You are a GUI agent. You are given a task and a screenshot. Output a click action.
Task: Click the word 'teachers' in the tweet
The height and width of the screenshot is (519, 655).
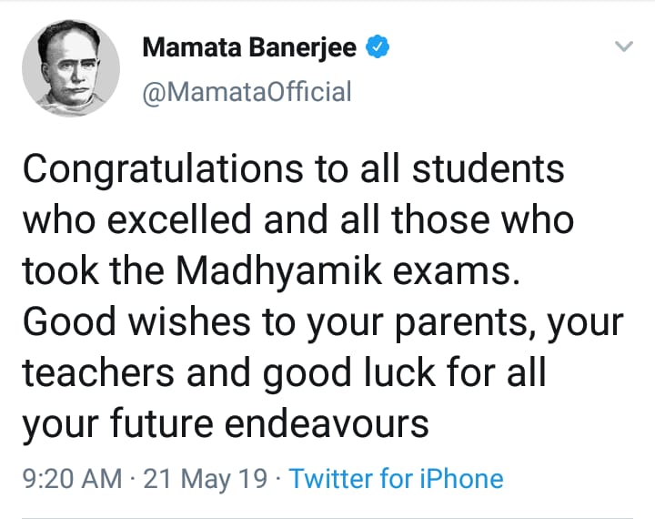pyautogui.click(x=98, y=373)
